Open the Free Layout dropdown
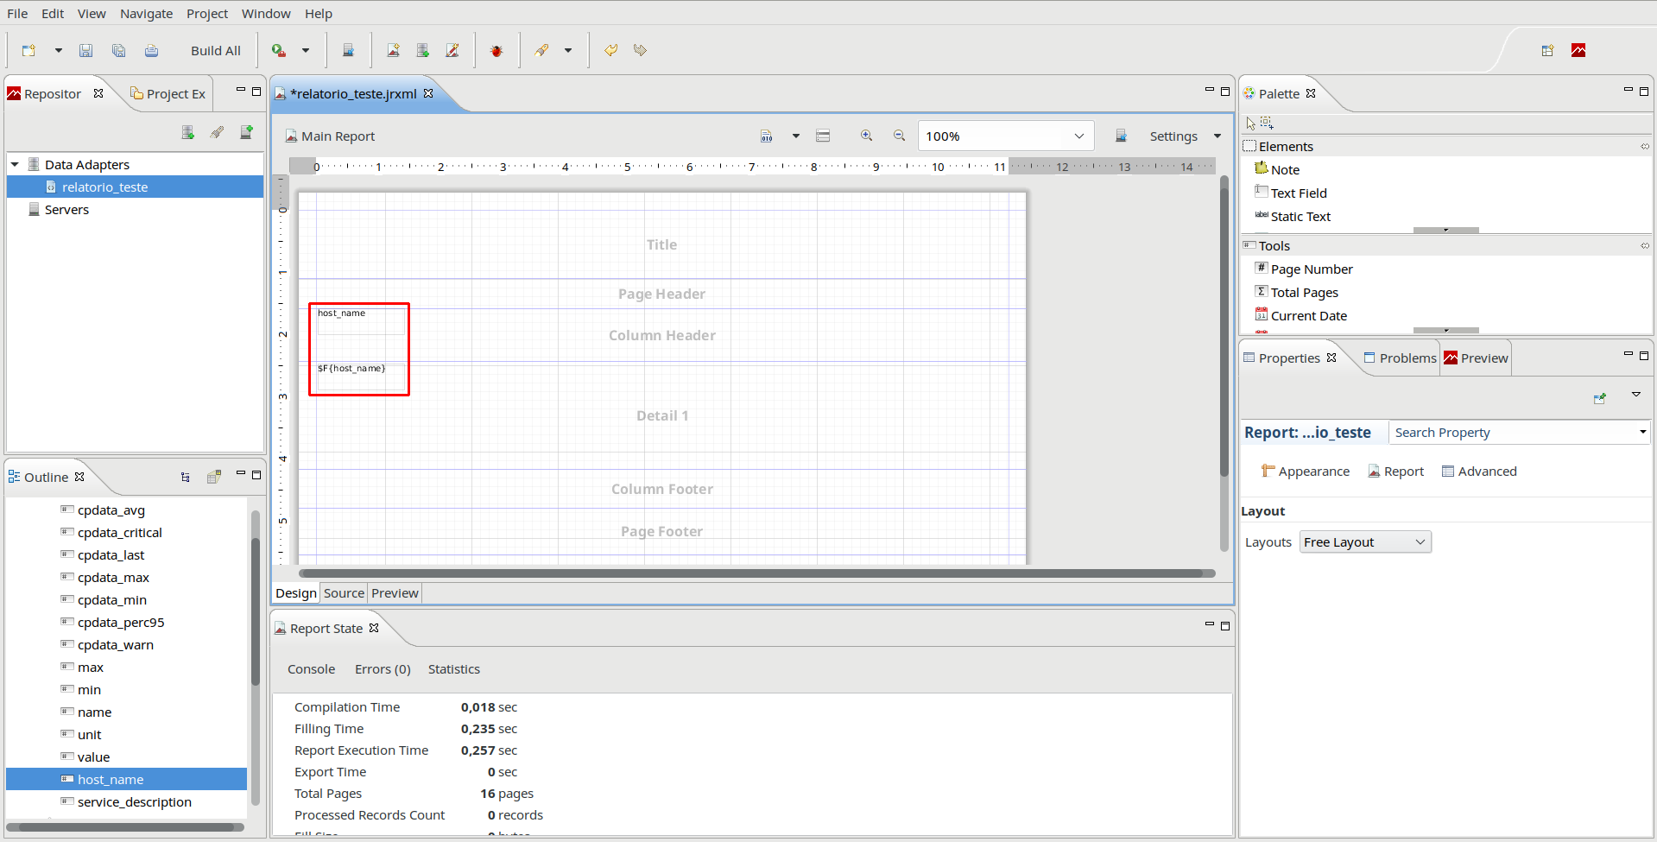 coord(1364,542)
